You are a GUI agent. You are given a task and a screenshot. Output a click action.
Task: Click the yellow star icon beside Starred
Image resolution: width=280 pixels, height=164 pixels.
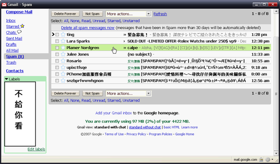pyautogui.click(x=22, y=26)
